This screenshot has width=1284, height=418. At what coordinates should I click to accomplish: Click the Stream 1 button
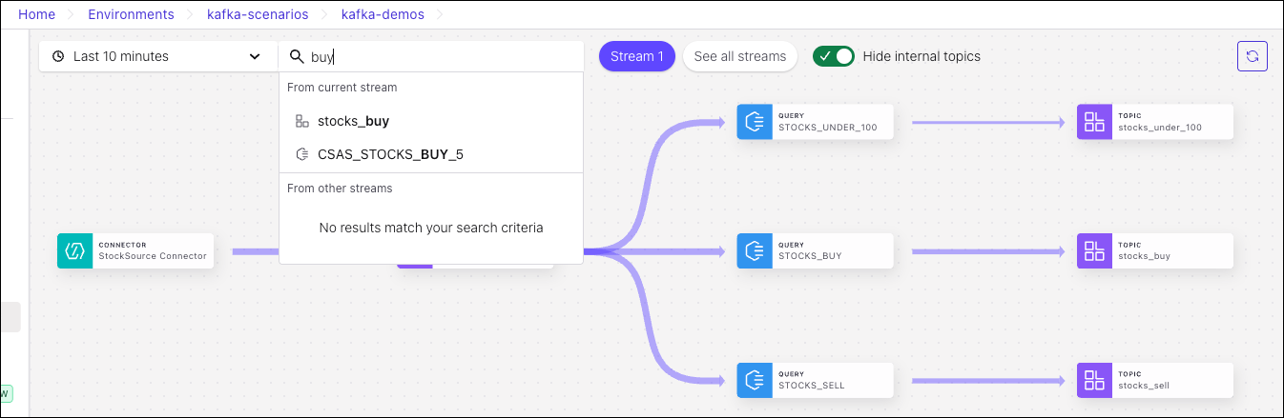click(636, 56)
